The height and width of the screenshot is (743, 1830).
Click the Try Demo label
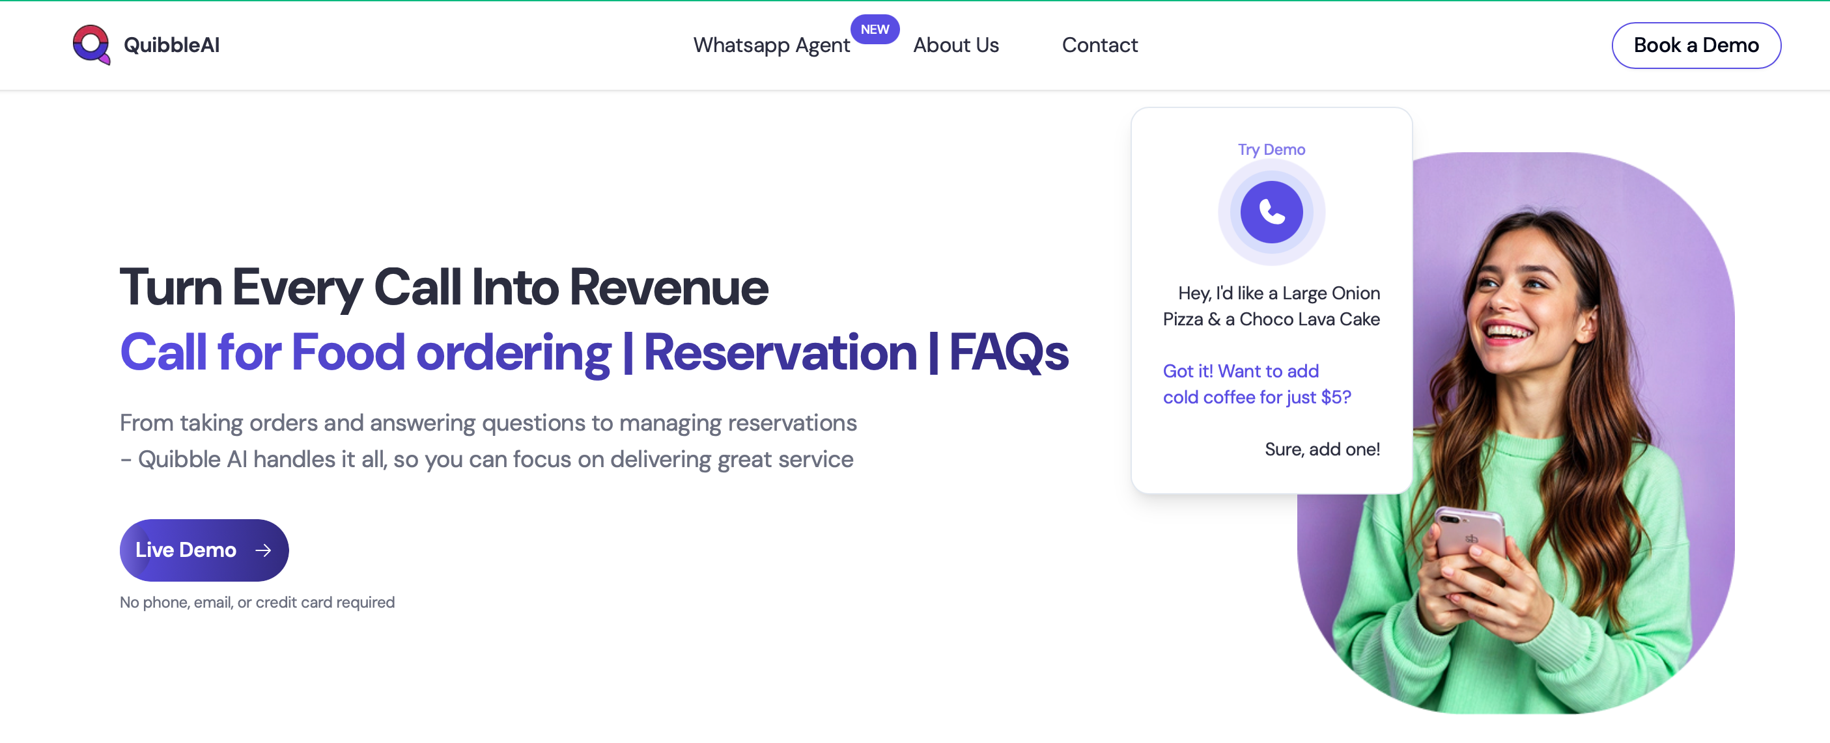1271,150
